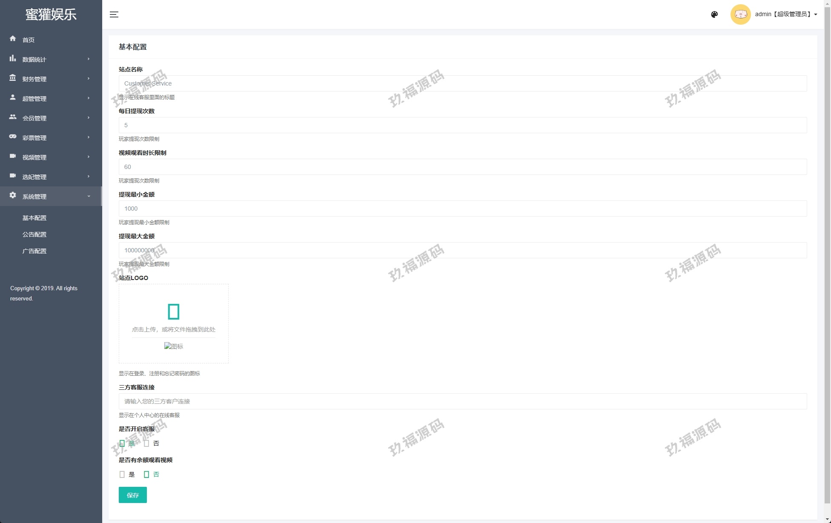Open the admin user dropdown arrow

point(816,14)
